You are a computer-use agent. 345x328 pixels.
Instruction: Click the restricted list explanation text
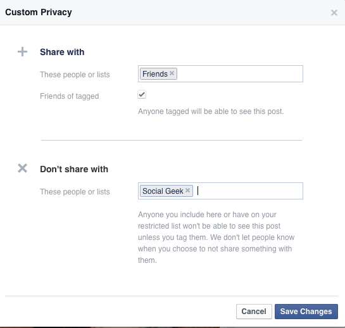[x=216, y=237]
